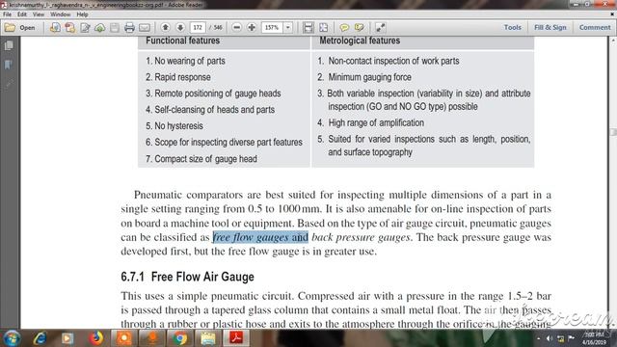Click the cloud upload save icon
Viewport: 617px width, 347px height.
(100, 28)
